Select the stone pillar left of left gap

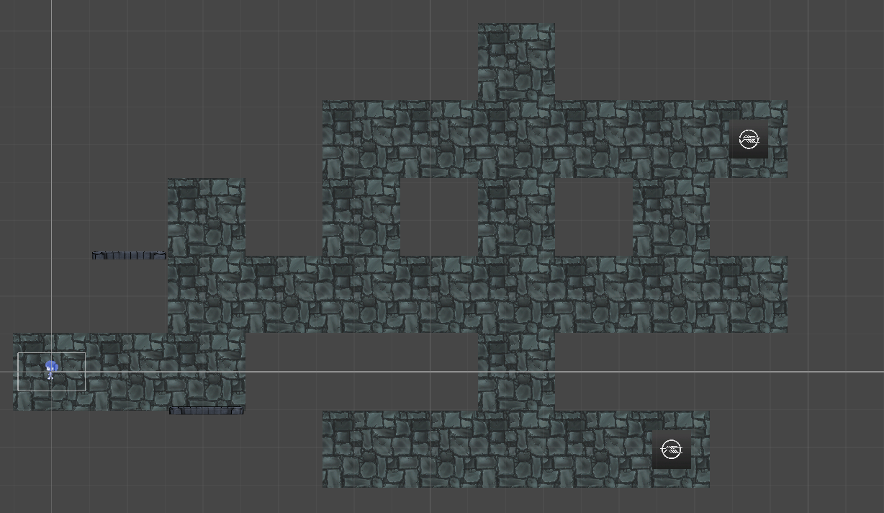(361, 217)
